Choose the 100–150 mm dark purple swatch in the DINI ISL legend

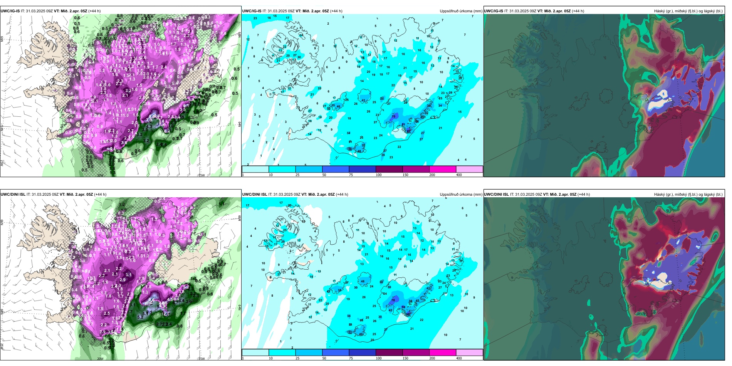click(389, 353)
